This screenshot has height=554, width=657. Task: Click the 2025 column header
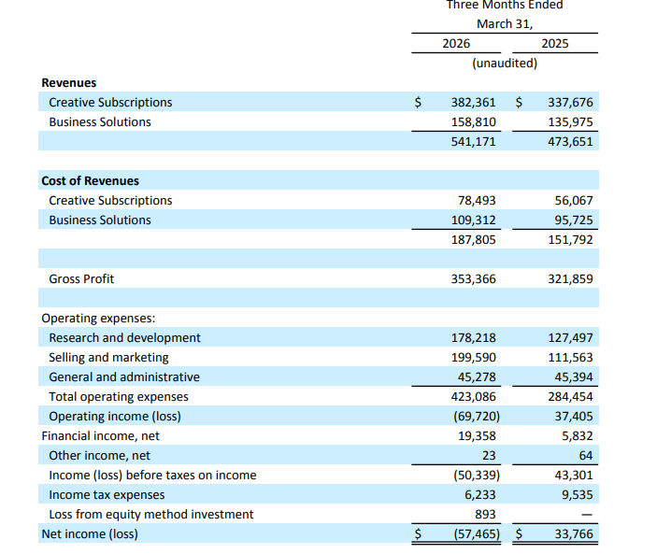pyautogui.click(x=555, y=44)
